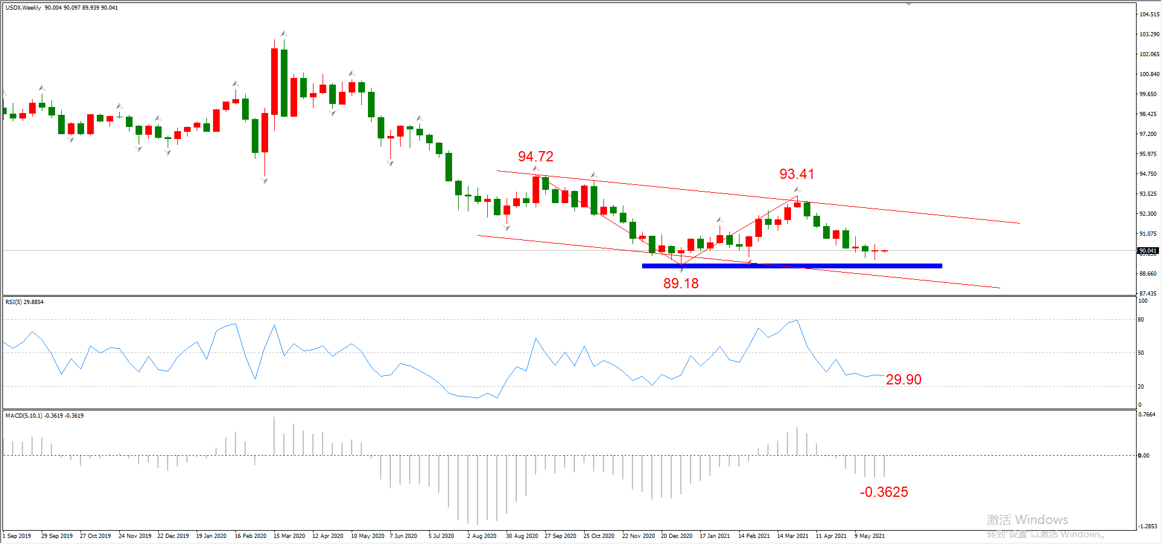
Task: Select the 89.18 red price annotation
Action: click(x=681, y=283)
